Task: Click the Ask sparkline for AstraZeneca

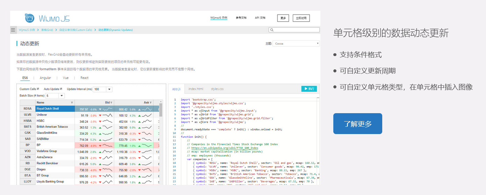Action: (x=147, y=158)
